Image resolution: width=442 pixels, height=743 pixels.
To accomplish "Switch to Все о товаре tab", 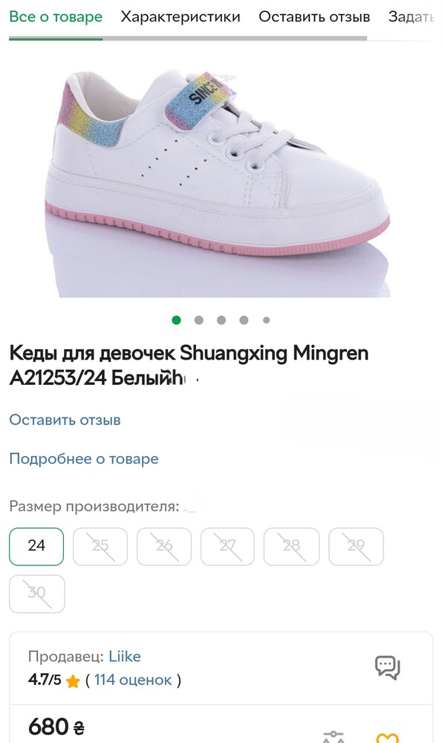I will coord(56,16).
